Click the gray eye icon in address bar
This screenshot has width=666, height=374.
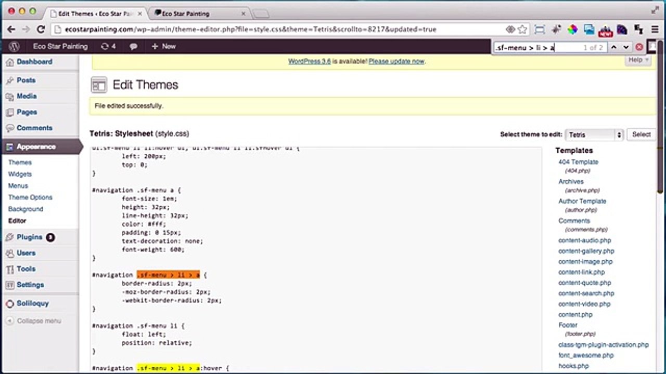[x=510, y=30]
